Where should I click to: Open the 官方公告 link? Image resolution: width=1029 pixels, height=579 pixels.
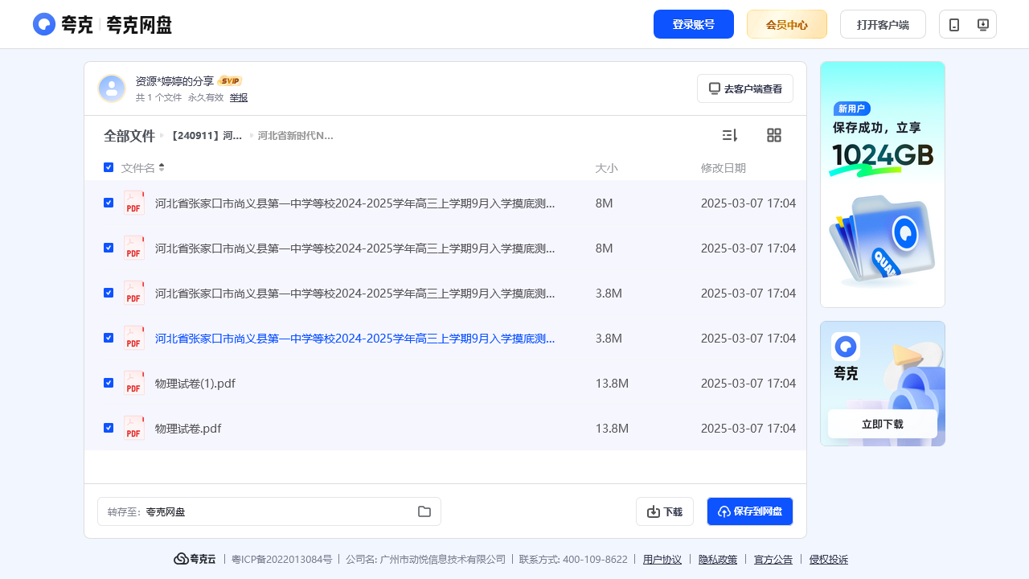coord(773,560)
